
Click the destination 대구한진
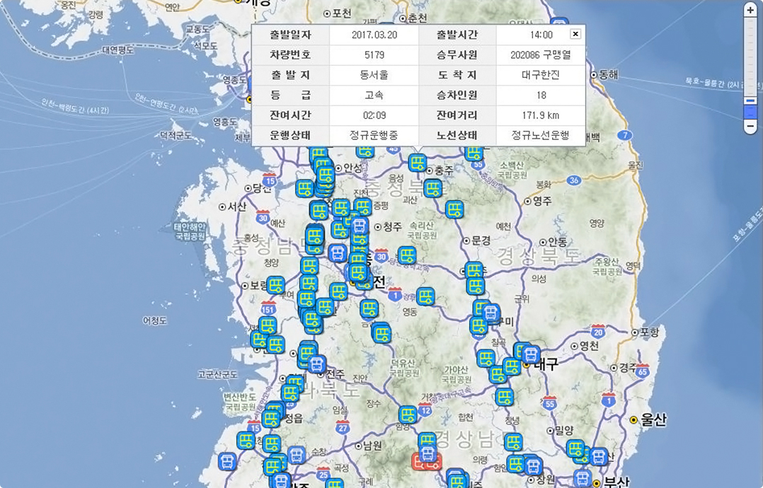541,75
